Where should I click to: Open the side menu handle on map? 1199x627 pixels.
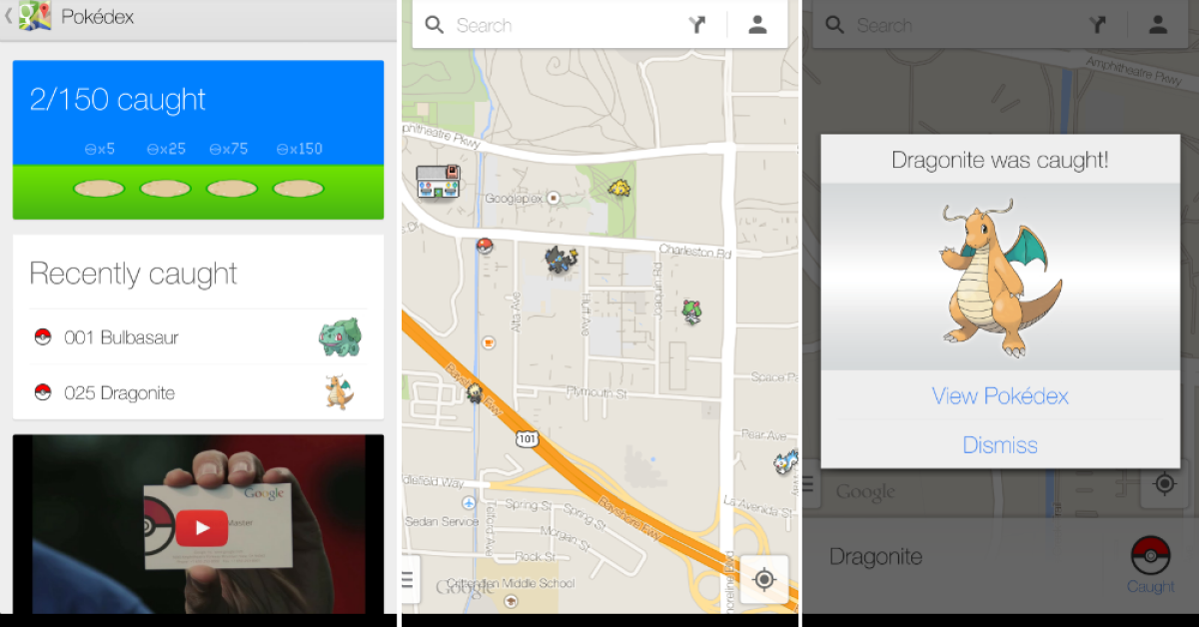[x=407, y=579]
